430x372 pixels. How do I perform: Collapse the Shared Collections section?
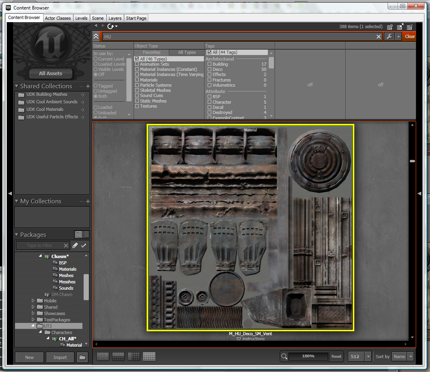pos(17,86)
